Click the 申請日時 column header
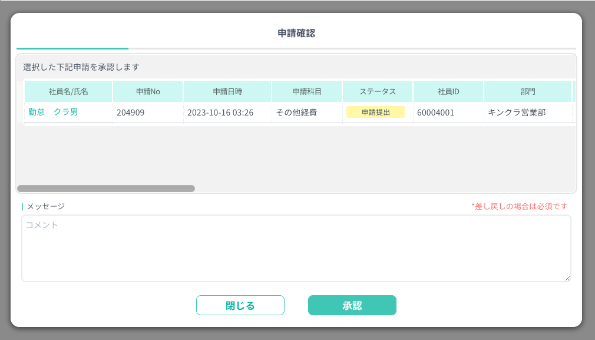This screenshot has height=340, width=595. 227,91
